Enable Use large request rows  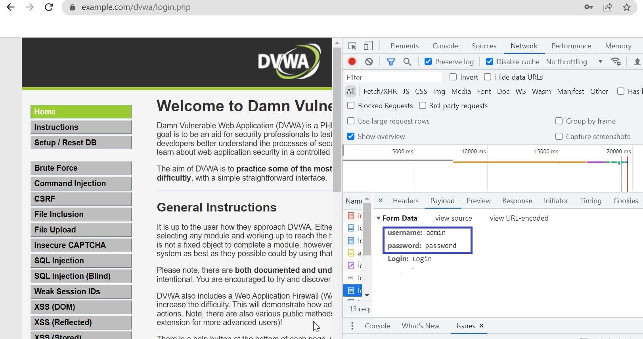pos(351,121)
